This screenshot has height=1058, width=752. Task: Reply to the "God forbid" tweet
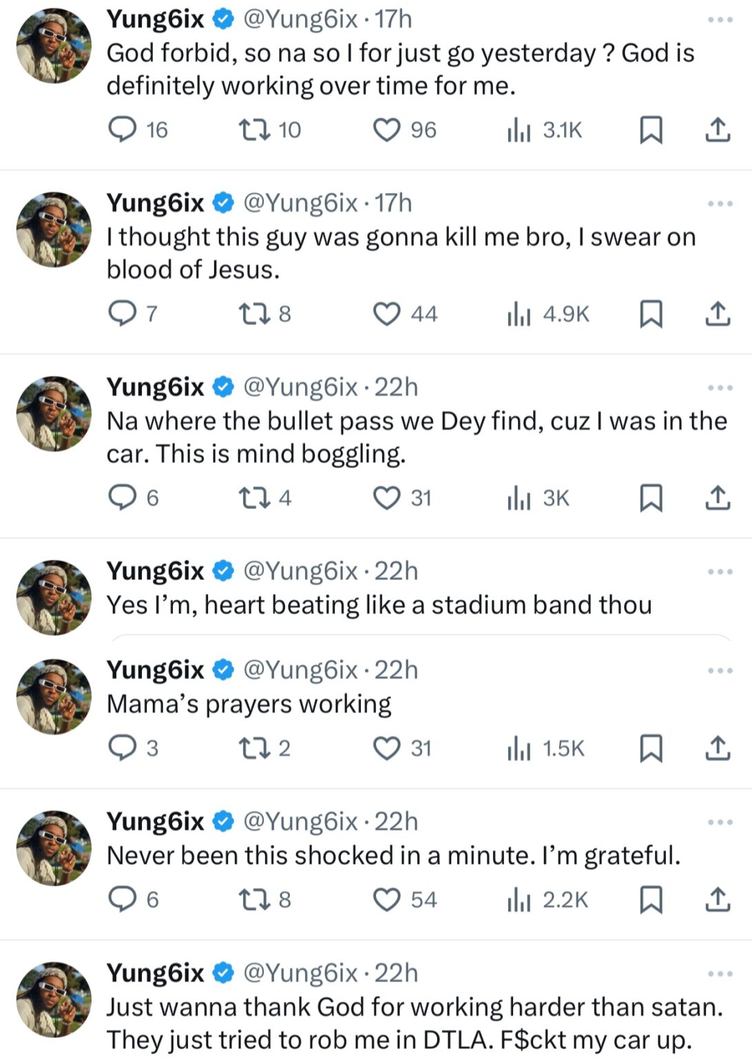[123, 129]
